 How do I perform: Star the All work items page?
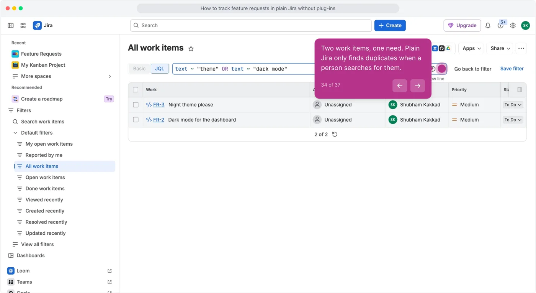pos(191,49)
